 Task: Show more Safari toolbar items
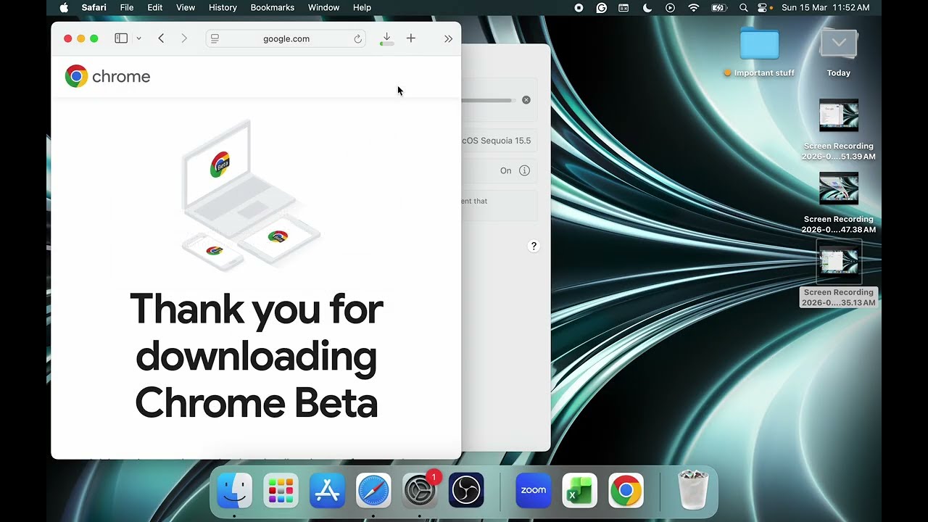(448, 39)
